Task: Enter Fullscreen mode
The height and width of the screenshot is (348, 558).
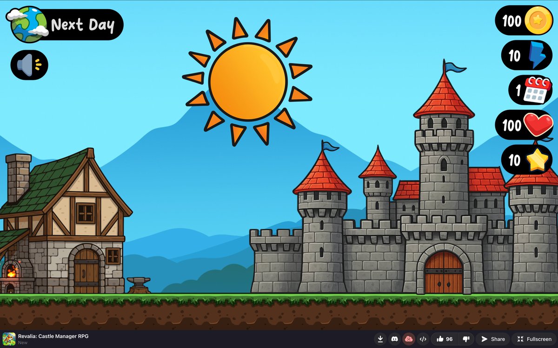Action: [x=535, y=339]
